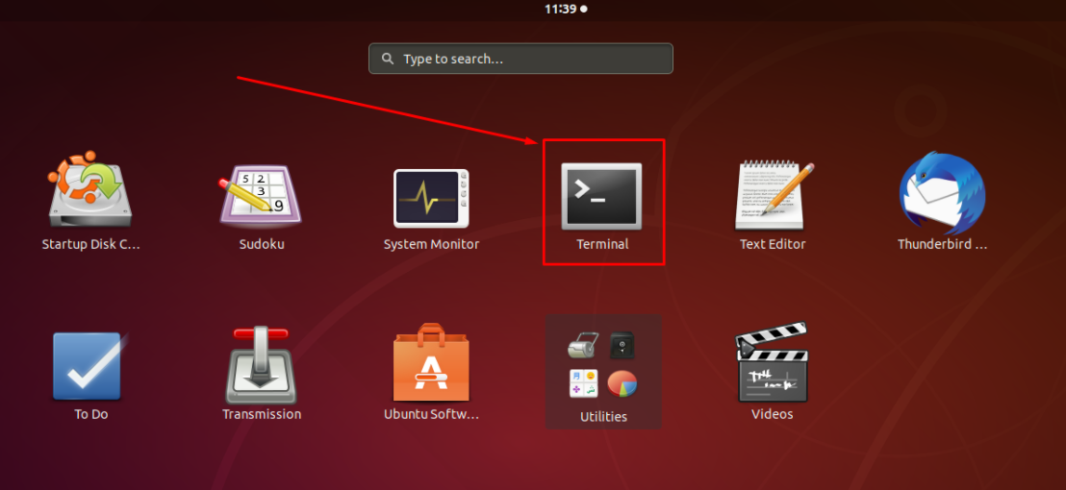Open the 11:39 clock menu
Image resolution: width=1066 pixels, height=490 pixels.
pos(560,9)
